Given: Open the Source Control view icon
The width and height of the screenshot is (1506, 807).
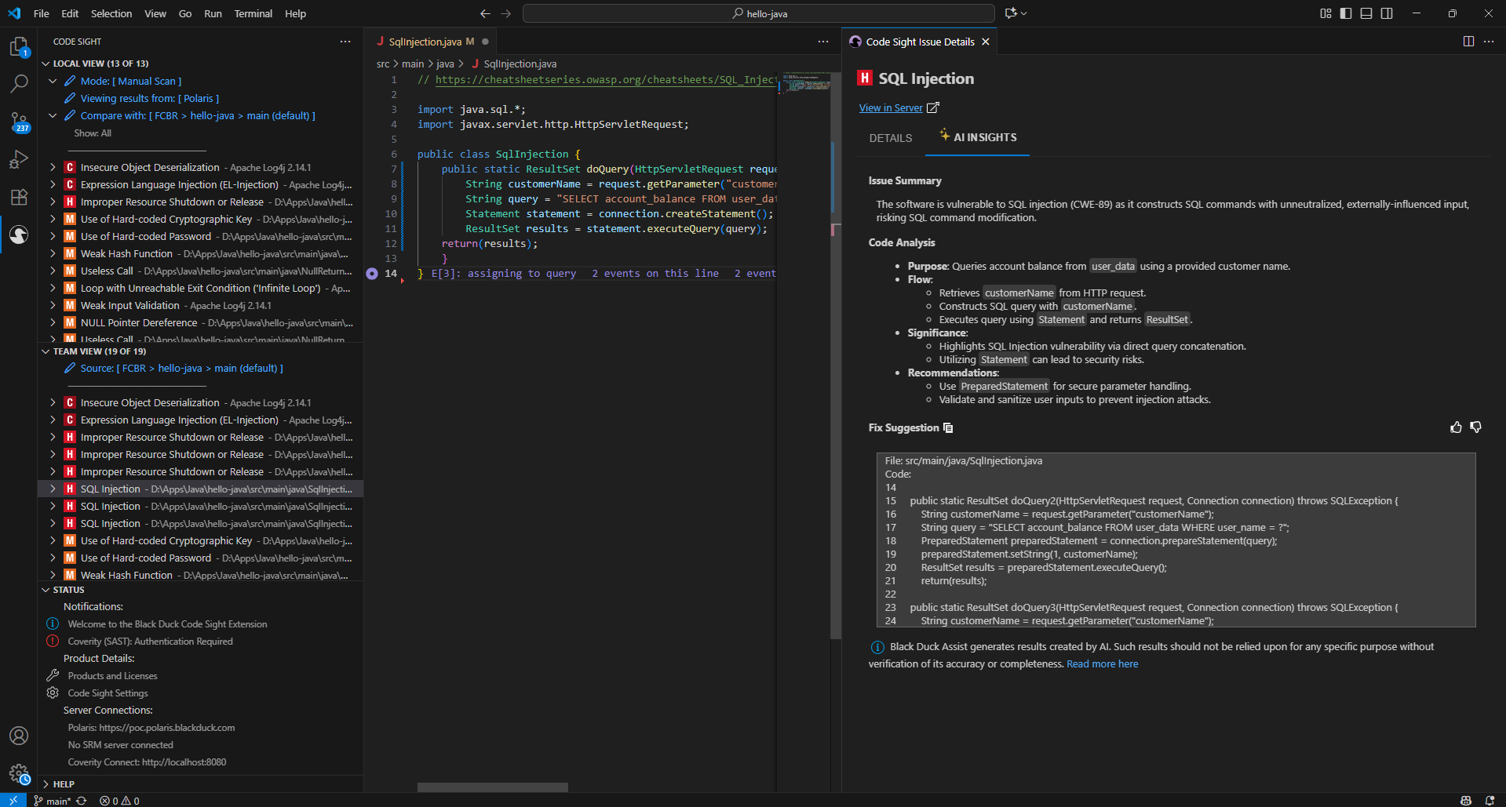Looking at the screenshot, I should pyautogui.click(x=19, y=122).
